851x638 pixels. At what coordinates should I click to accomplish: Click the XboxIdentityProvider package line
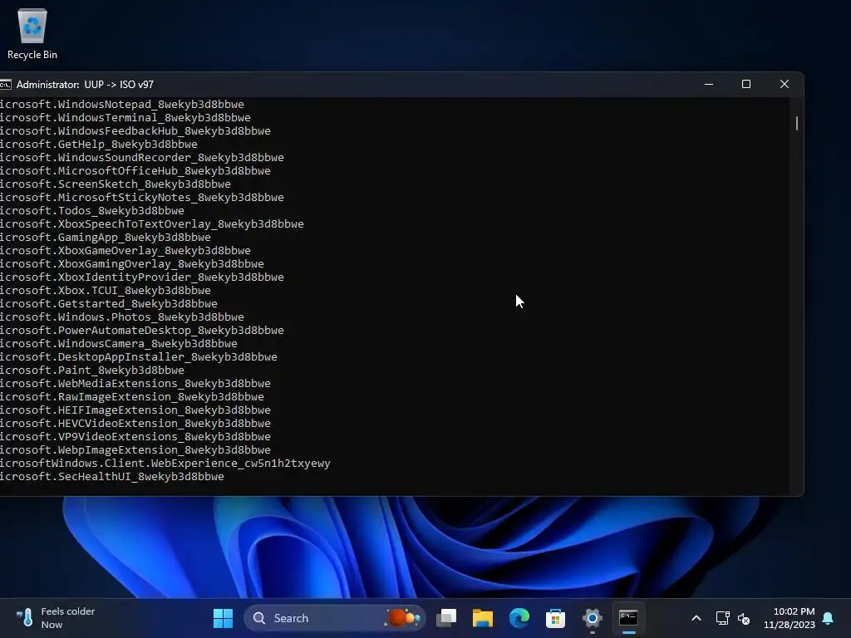141,277
